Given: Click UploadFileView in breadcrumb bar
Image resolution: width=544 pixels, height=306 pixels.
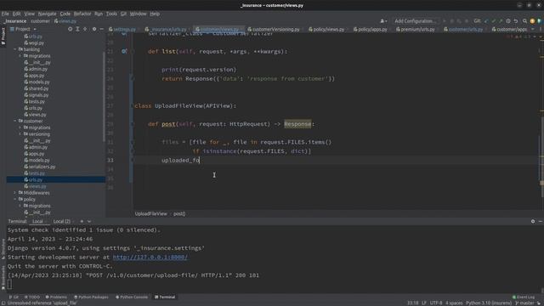Looking at the screenshot, I should click(x=151, y=214).
